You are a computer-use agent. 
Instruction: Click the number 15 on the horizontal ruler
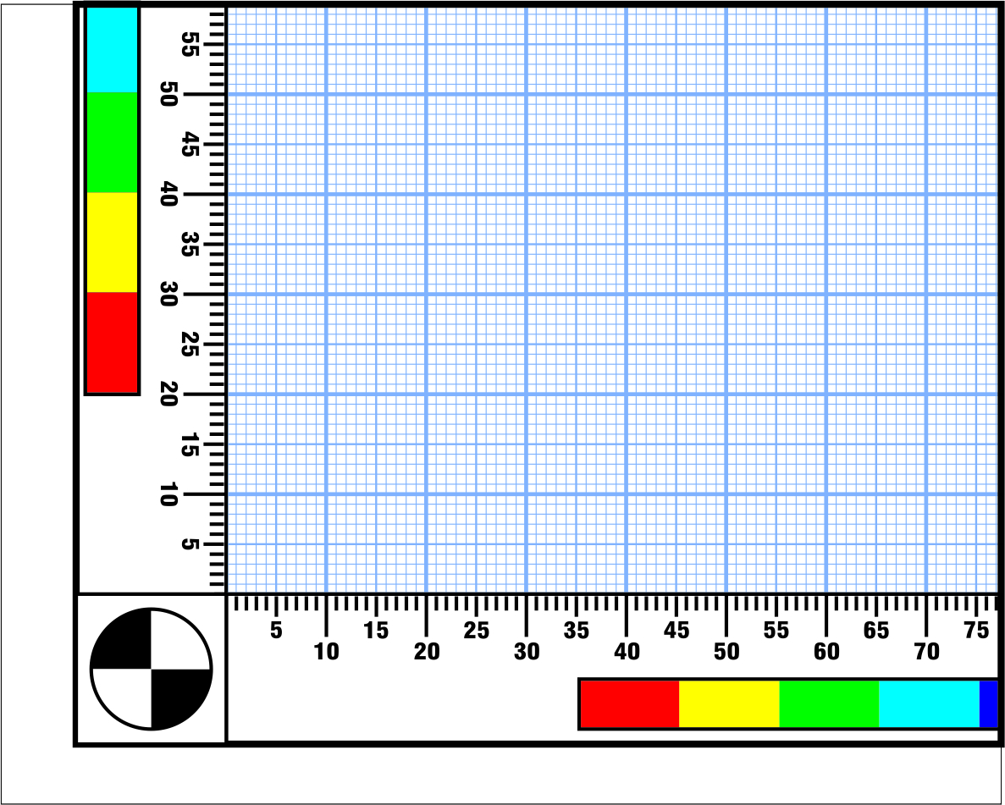376,630
